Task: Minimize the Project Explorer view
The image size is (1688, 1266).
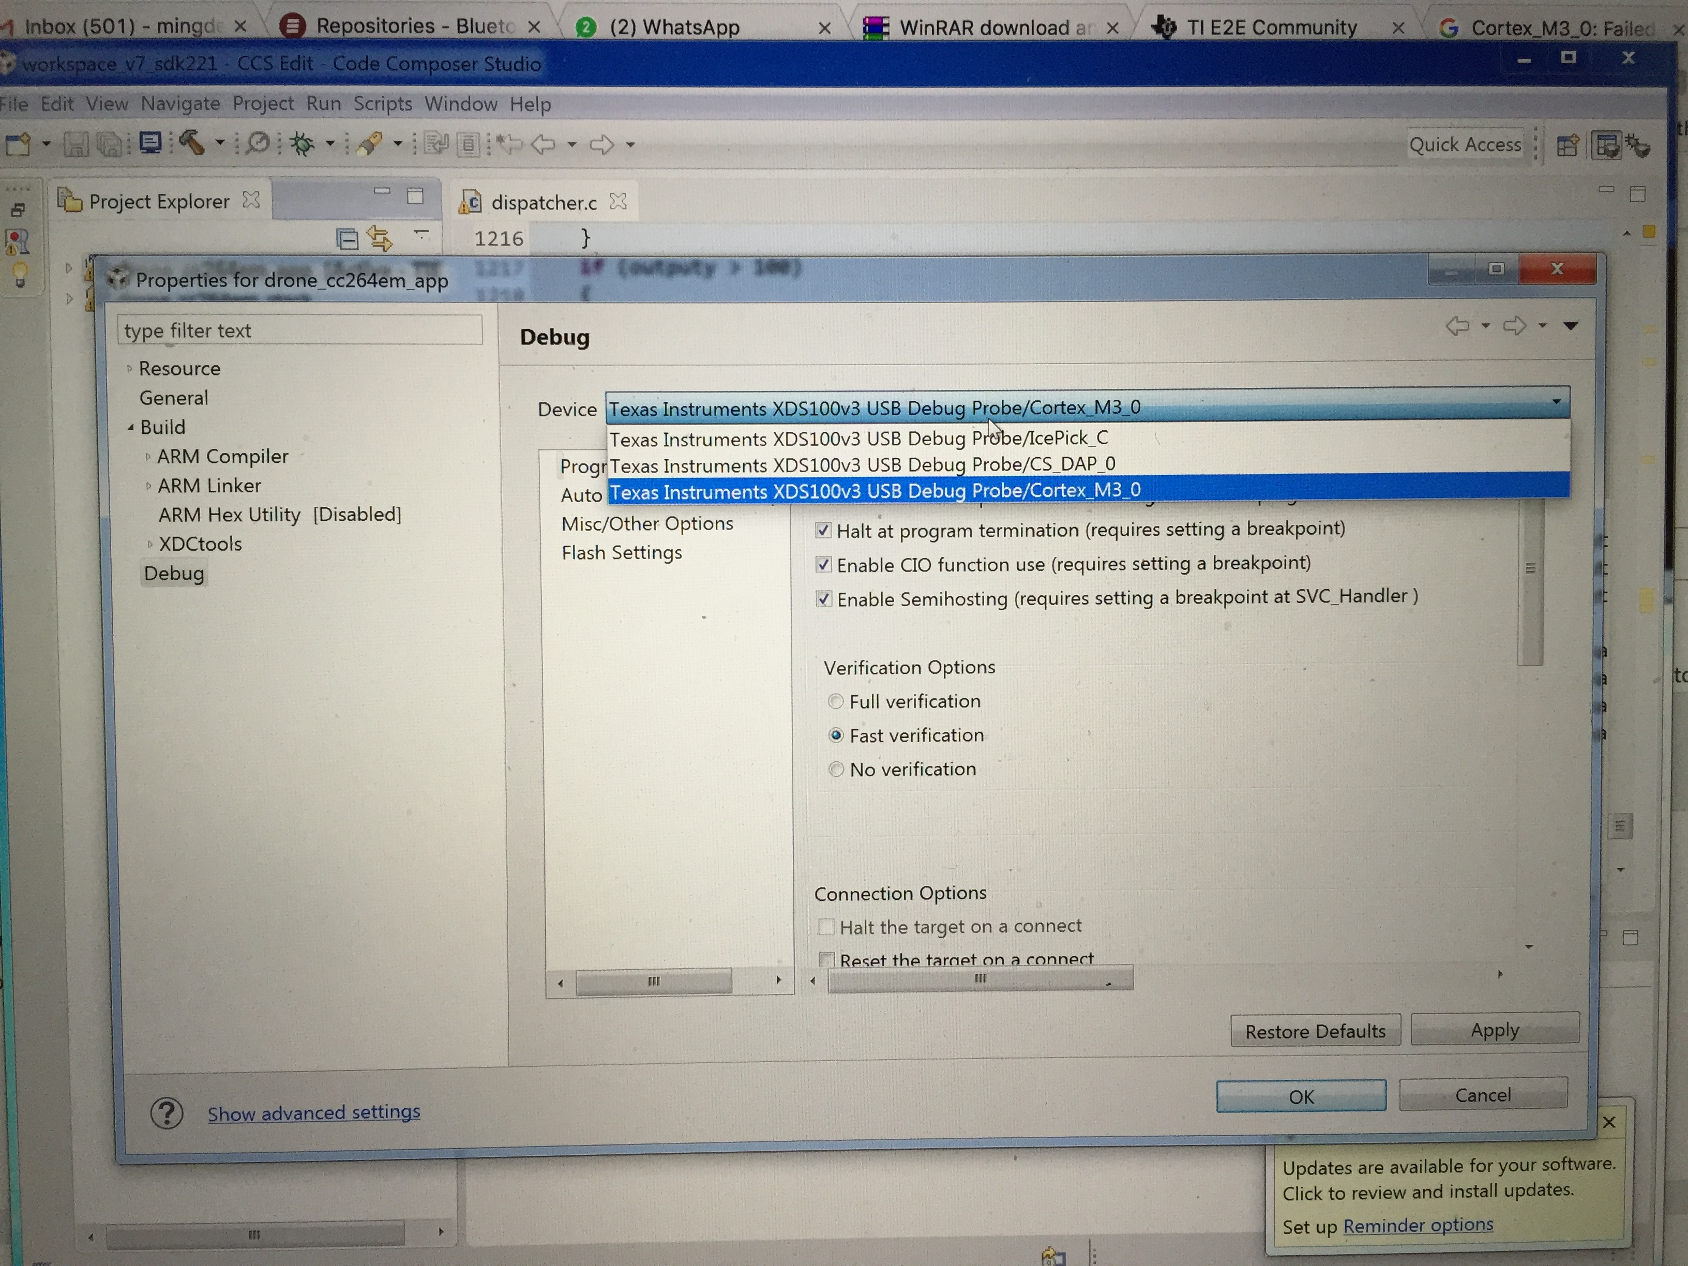Action: [x=382, y=191]
